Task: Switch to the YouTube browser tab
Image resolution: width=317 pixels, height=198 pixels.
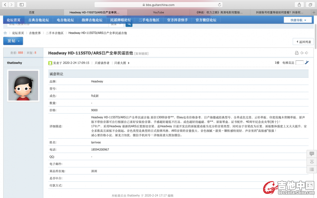Action: [158, 12]
